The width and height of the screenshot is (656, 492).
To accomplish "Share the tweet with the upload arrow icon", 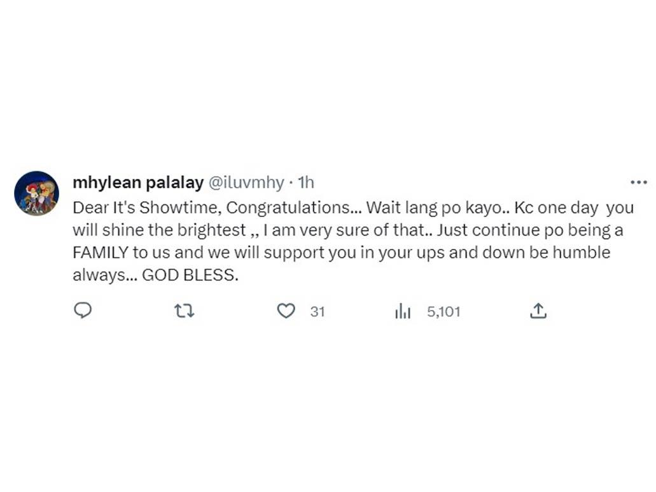I will point(539,311).
